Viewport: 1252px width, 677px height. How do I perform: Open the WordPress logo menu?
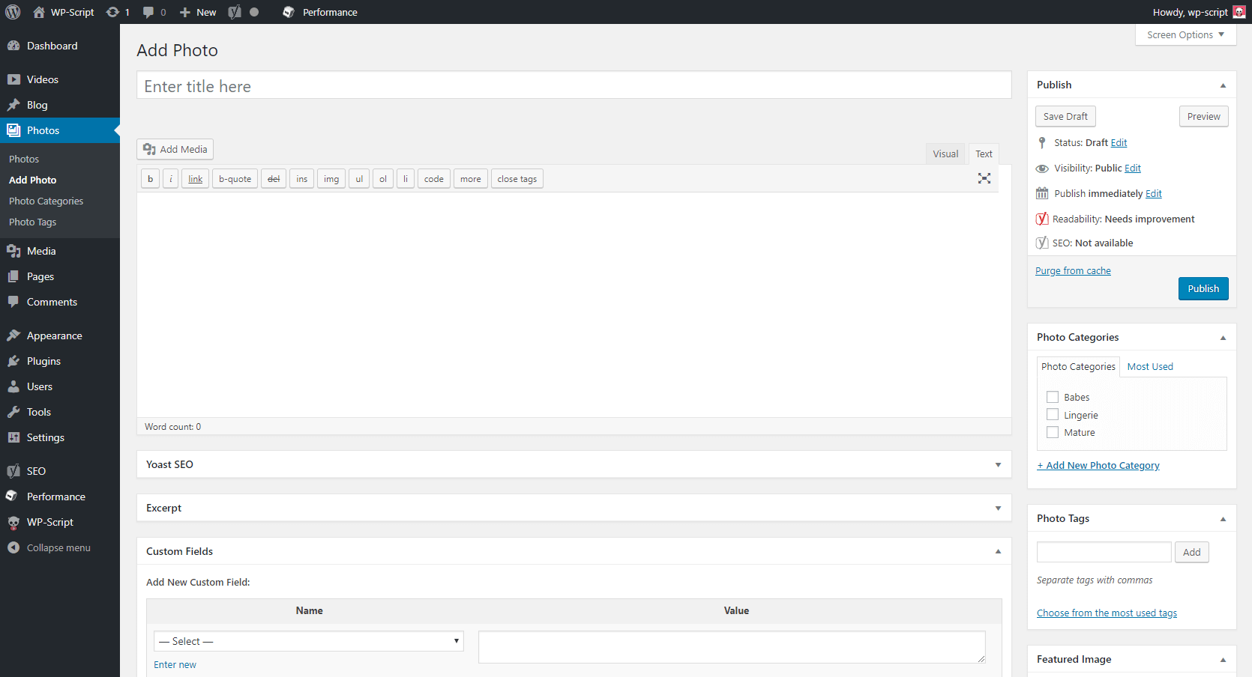coord(13,12)
